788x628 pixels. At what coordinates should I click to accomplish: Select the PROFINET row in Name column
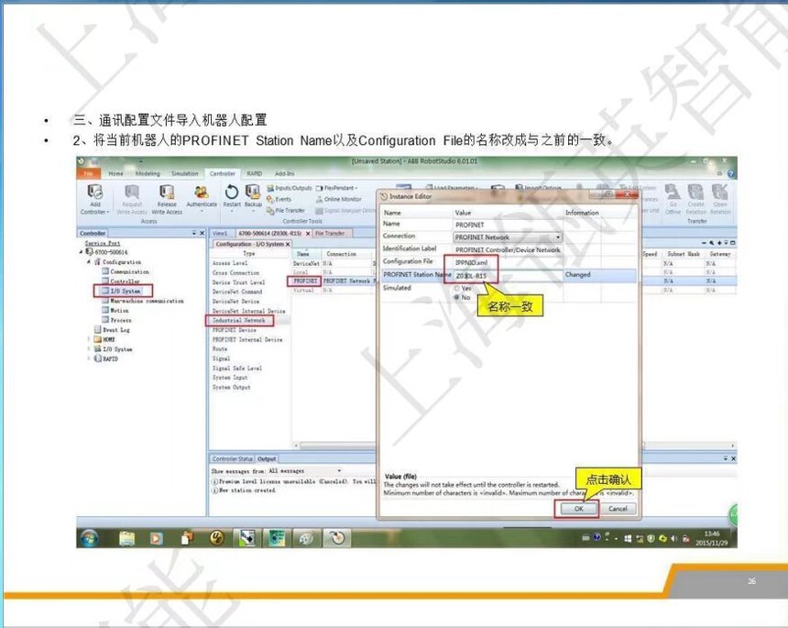(305, 281)
